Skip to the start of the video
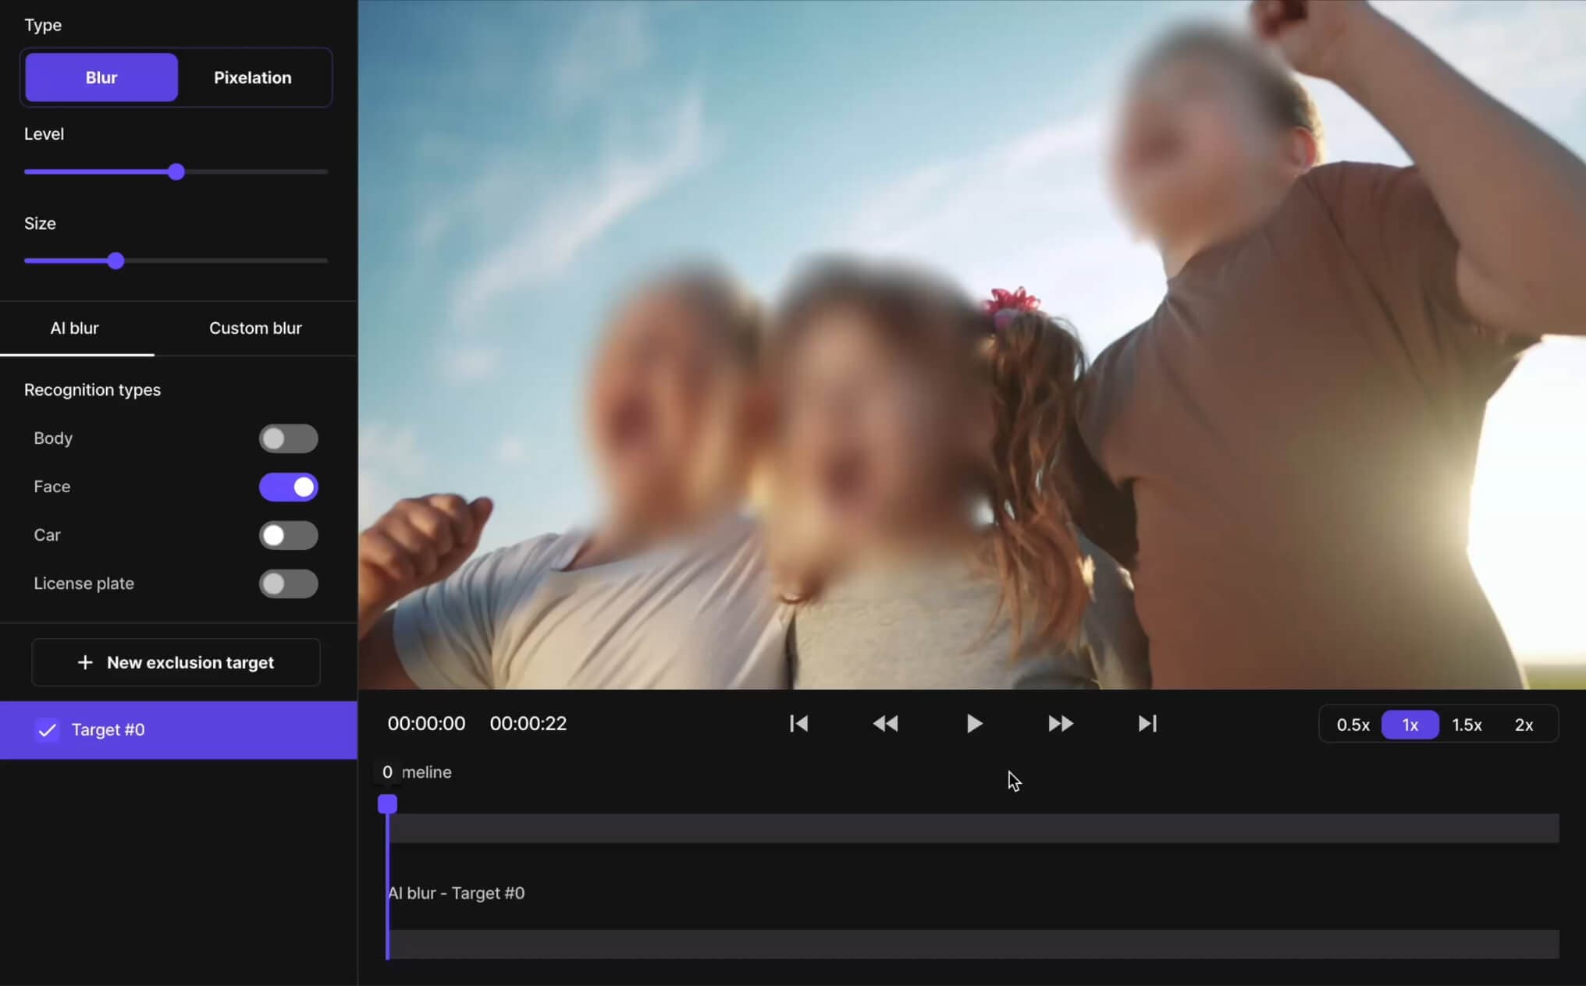This screenshot has height=986, width=1586. [x=798, y=724]
